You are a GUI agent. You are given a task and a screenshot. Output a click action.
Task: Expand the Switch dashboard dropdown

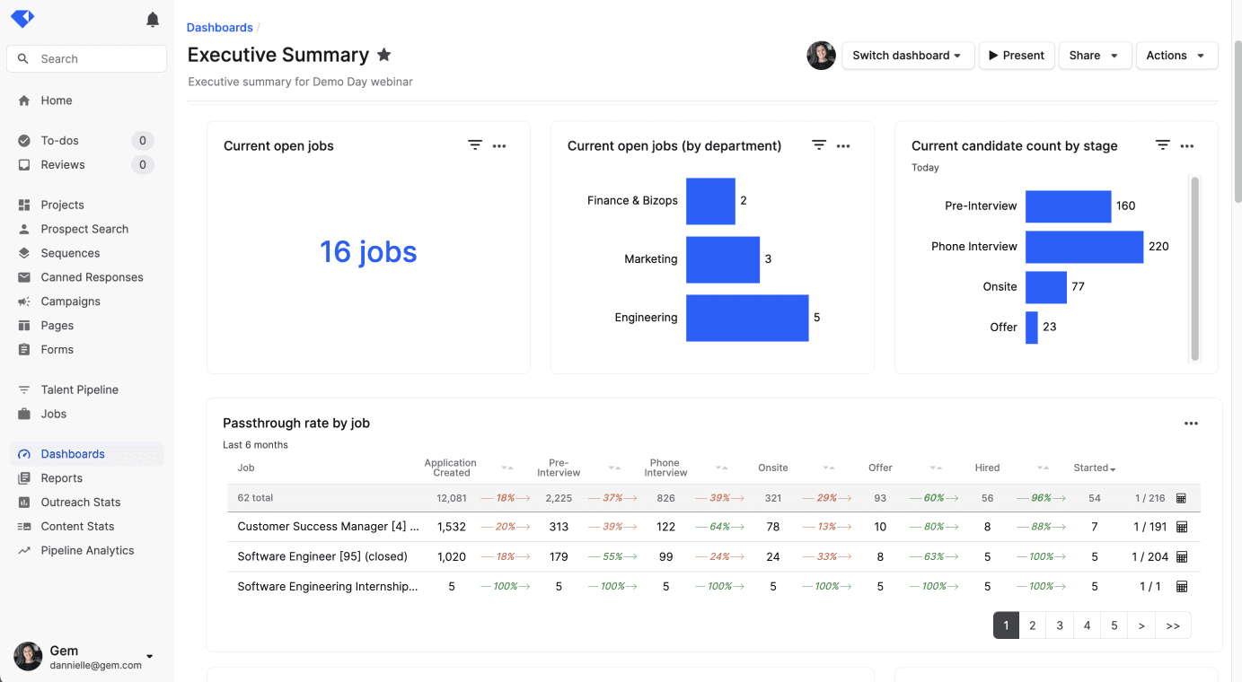coord(907,56)
